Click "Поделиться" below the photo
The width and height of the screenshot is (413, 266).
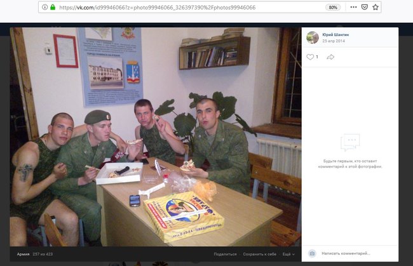pos(225,254)
